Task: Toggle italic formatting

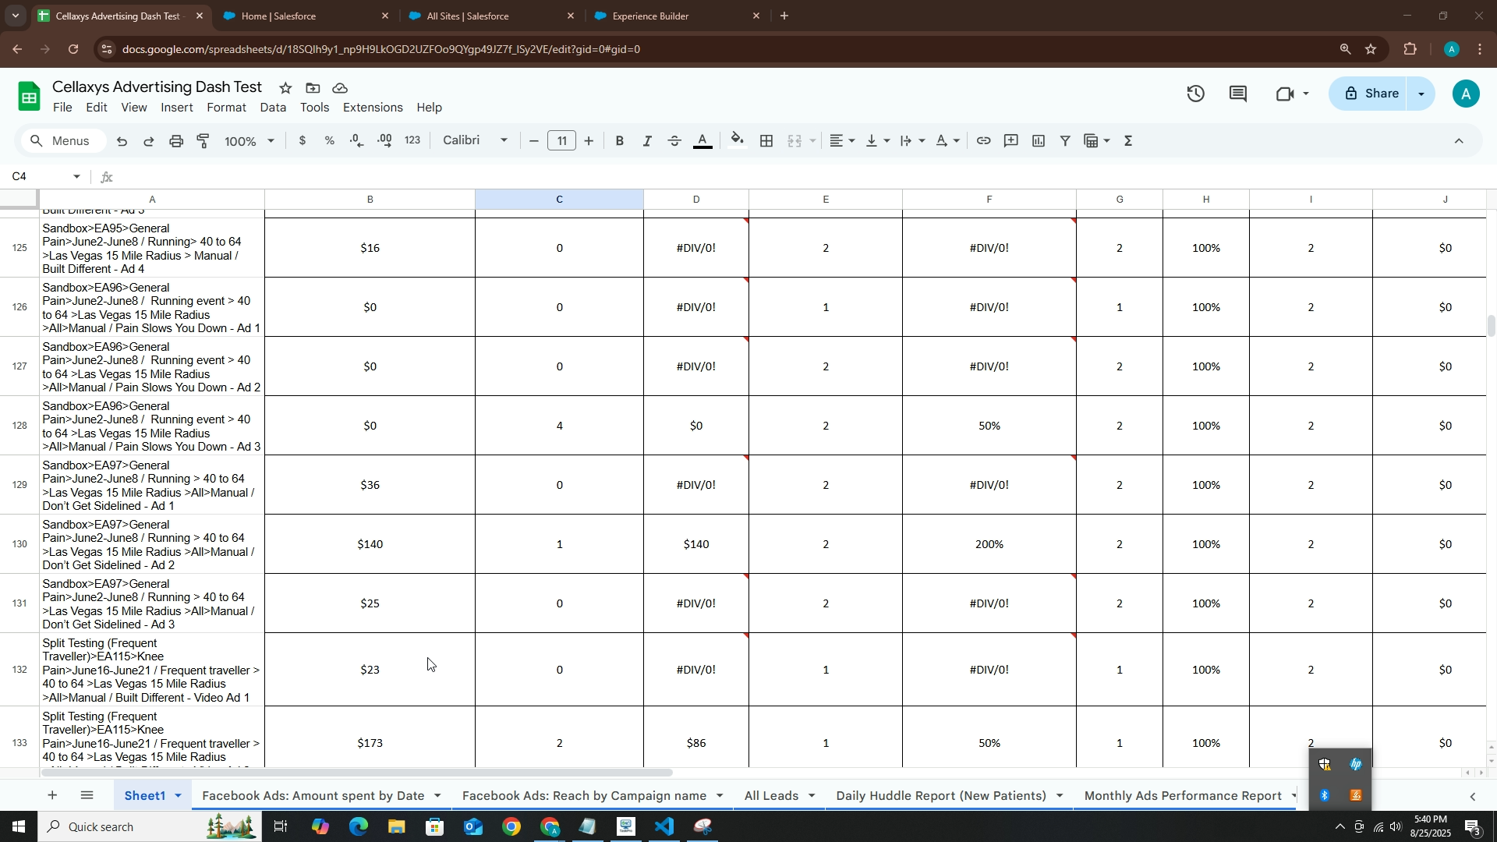Action: pos(647,141)
